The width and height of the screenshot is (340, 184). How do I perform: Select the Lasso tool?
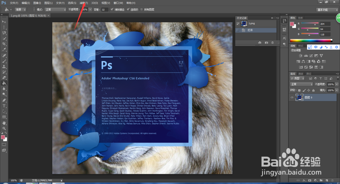pos(4,33)
